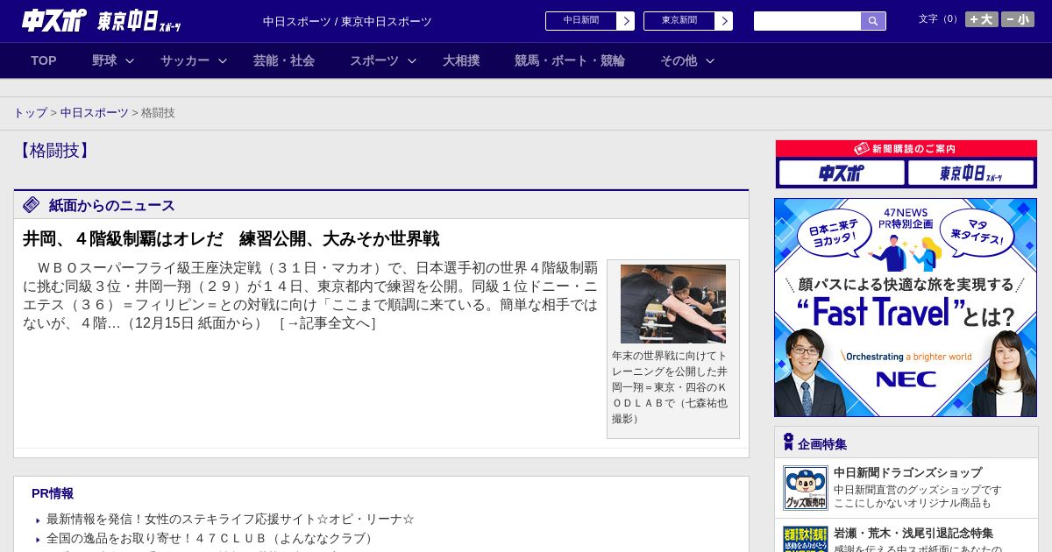
Task: Go to TOP in navigation bar
Action: [x=44, y=60]
